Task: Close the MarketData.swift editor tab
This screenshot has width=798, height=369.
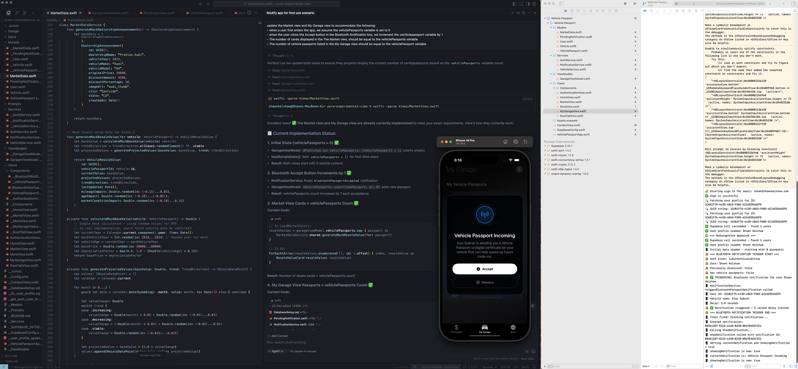Action: [x=81, y=13]
